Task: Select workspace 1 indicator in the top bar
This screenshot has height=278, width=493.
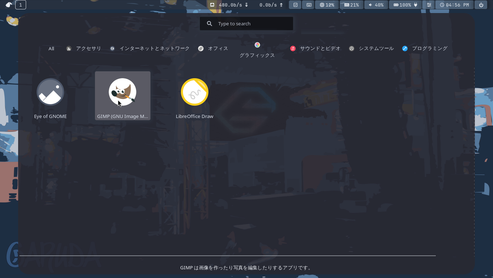Action: [21, 5]
